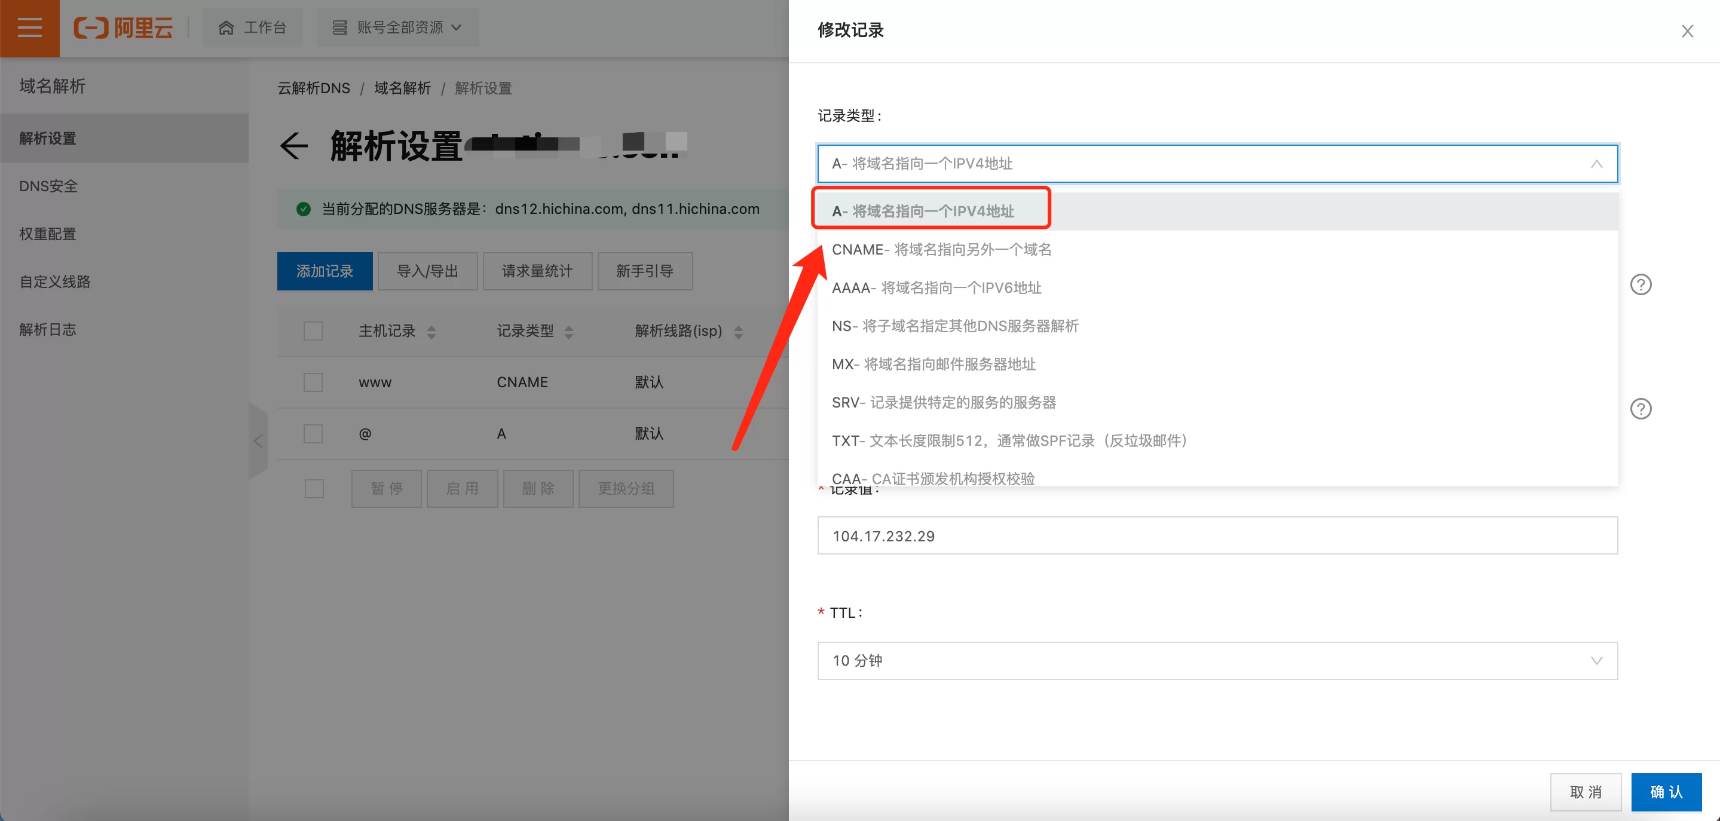
Task: Click the 新手引导 button
Action: (645, 271)
